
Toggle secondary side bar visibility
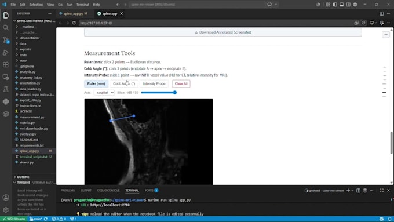click(348, 5)
